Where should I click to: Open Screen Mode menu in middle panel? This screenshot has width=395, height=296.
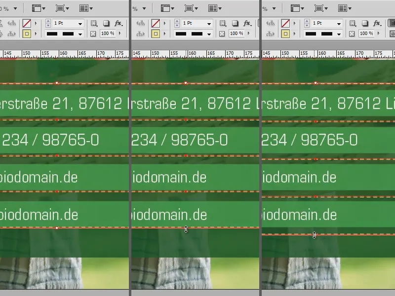click(x=191, y=8)
